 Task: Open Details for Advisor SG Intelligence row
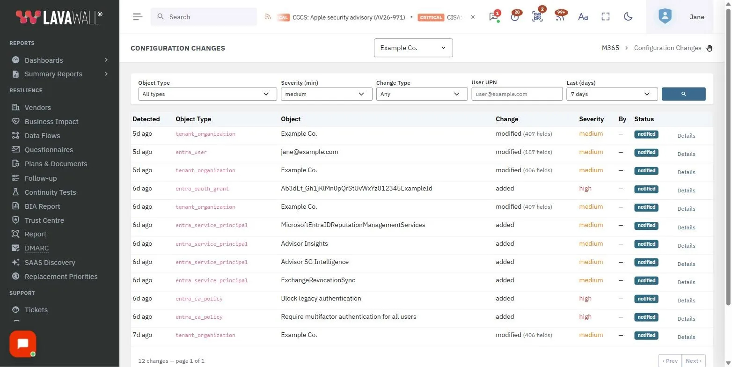686,264
